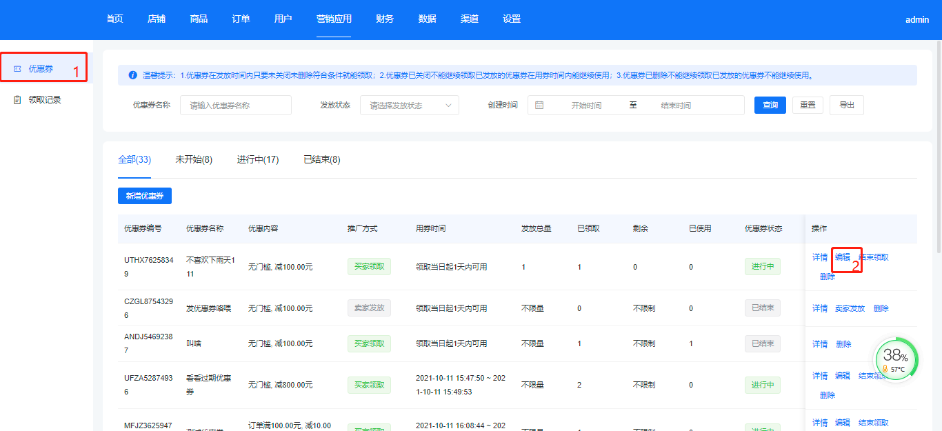Click the blue info icon in tip banner

(132, 75)
